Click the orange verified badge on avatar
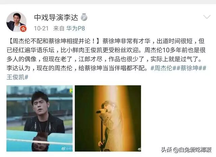Image resolution: width=216 pixels, height=157 pixels. [x=23, y=29]
